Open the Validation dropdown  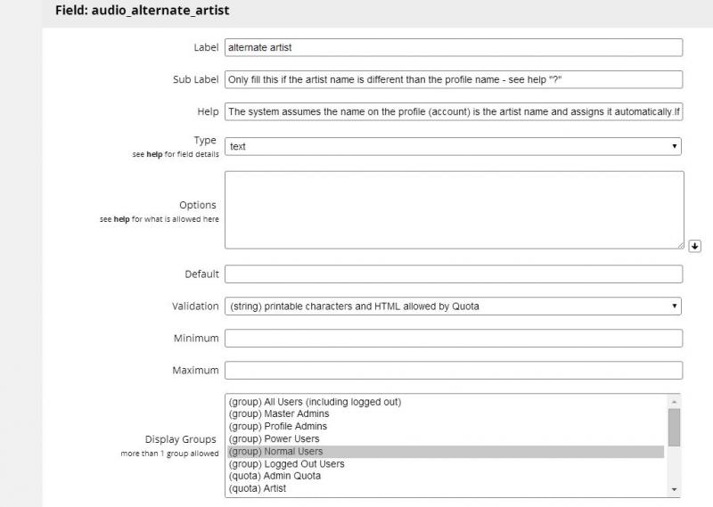pyautogui.click(x=453, y=307)
